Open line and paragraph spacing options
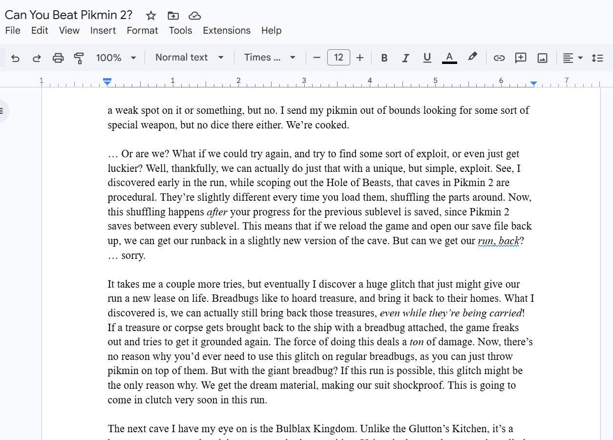This screenshot has height=440, width=613. coord(597,58)
